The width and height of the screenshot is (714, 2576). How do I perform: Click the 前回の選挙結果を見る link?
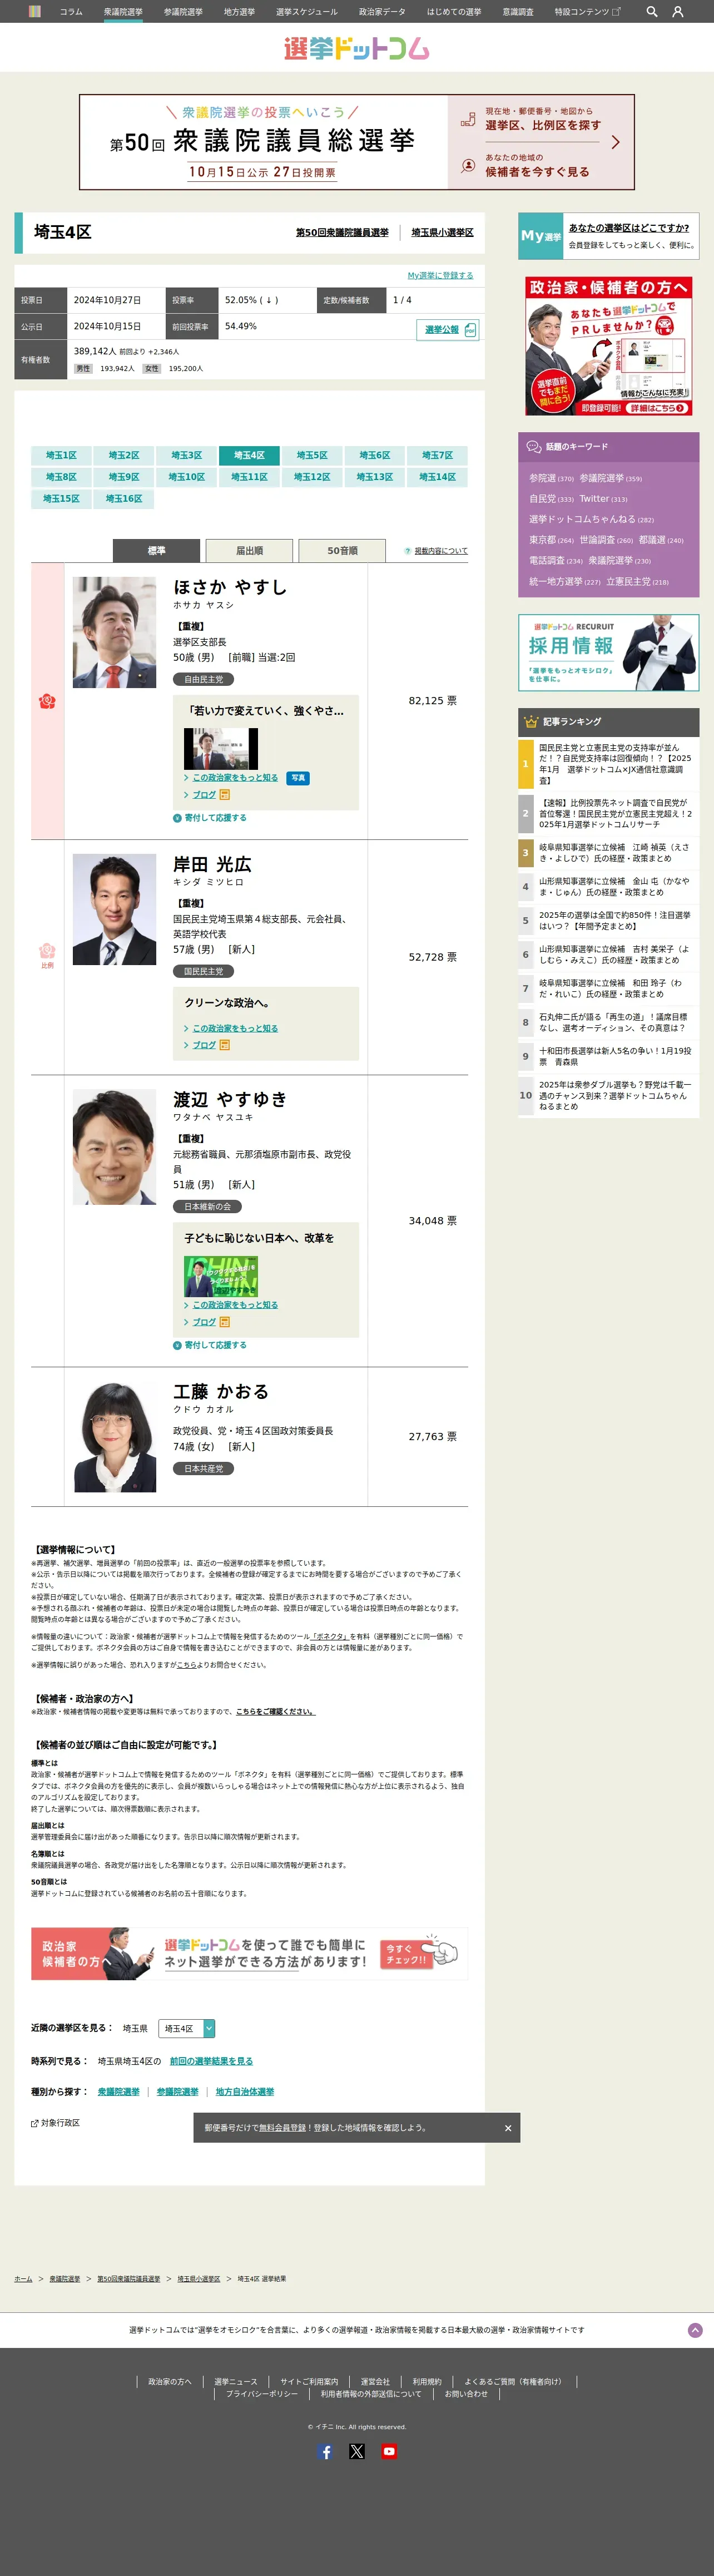pyautogui.click(x=211, y=2061)
